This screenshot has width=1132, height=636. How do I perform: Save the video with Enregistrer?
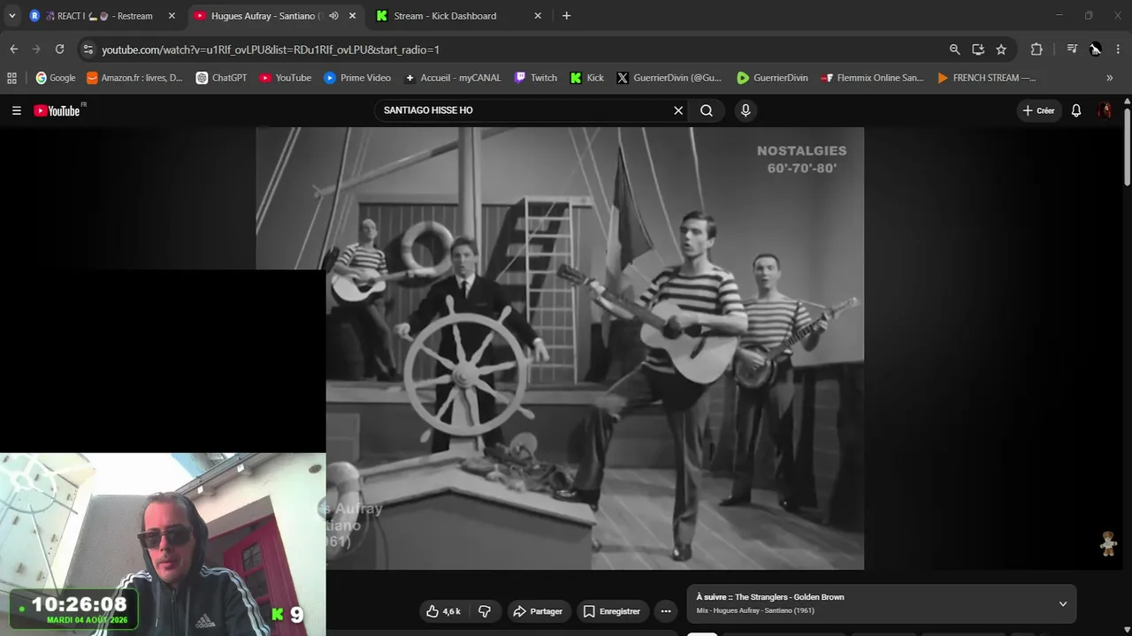point(611,611)
